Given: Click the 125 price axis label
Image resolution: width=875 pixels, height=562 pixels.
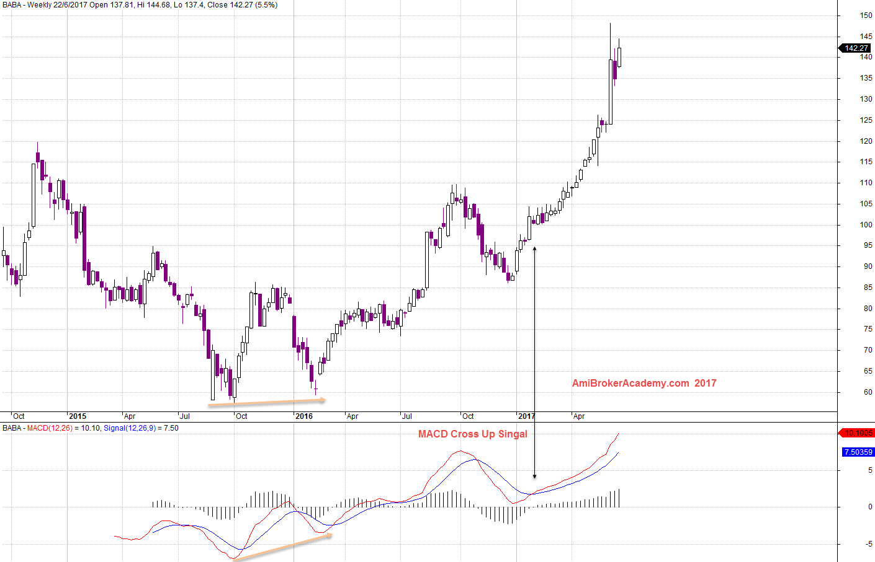Looking at the screenshot, I should pyautogui.click(x=866, y=120).
